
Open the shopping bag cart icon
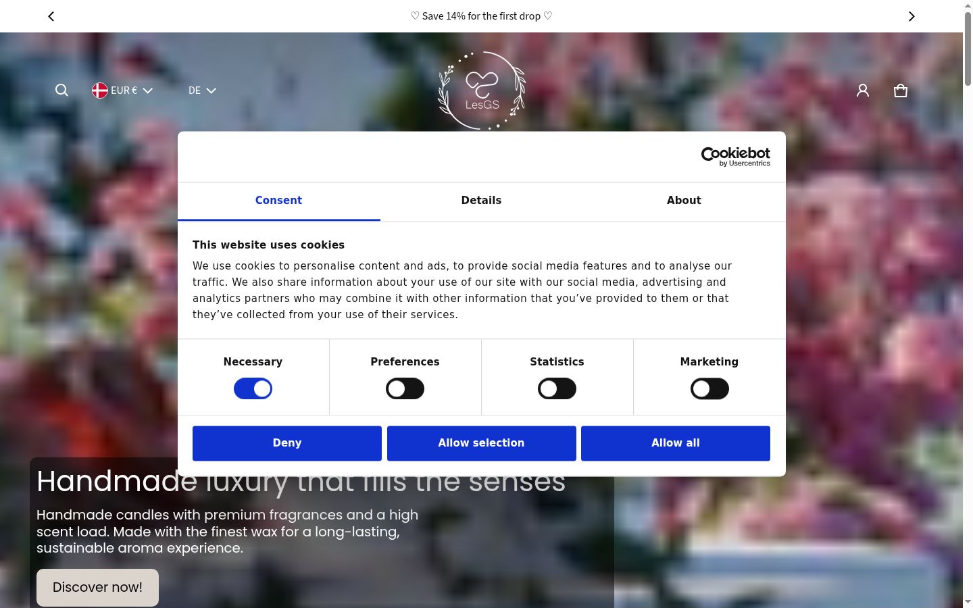pos(901,91)
